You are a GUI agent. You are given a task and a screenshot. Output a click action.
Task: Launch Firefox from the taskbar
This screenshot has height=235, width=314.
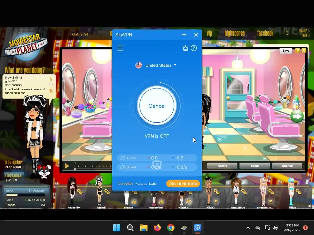157,228
